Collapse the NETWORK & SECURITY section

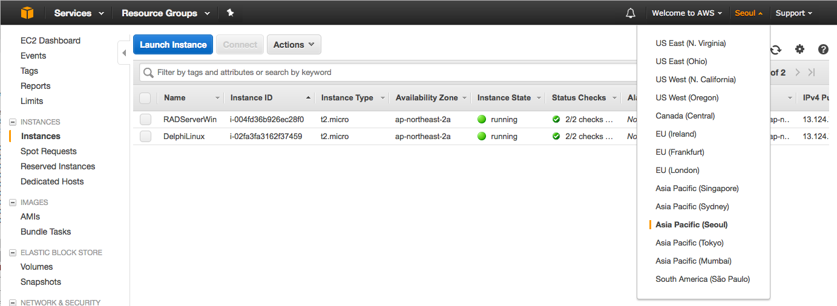coord(13,302)
